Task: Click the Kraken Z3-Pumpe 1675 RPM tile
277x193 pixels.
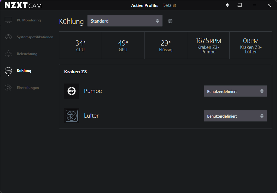Action: tap(208, 45)
